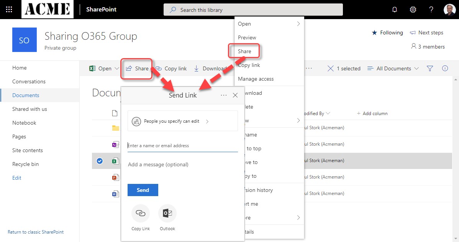Viewport: 459px width, 242px height.
Task: Click Download in the command bar
Action: (210, 68)
